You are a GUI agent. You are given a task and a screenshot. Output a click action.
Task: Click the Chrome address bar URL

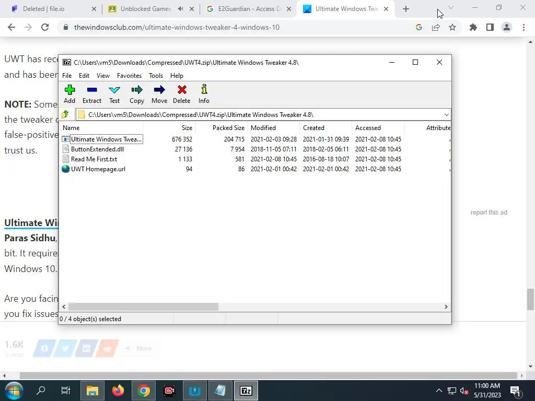[177, 27]
